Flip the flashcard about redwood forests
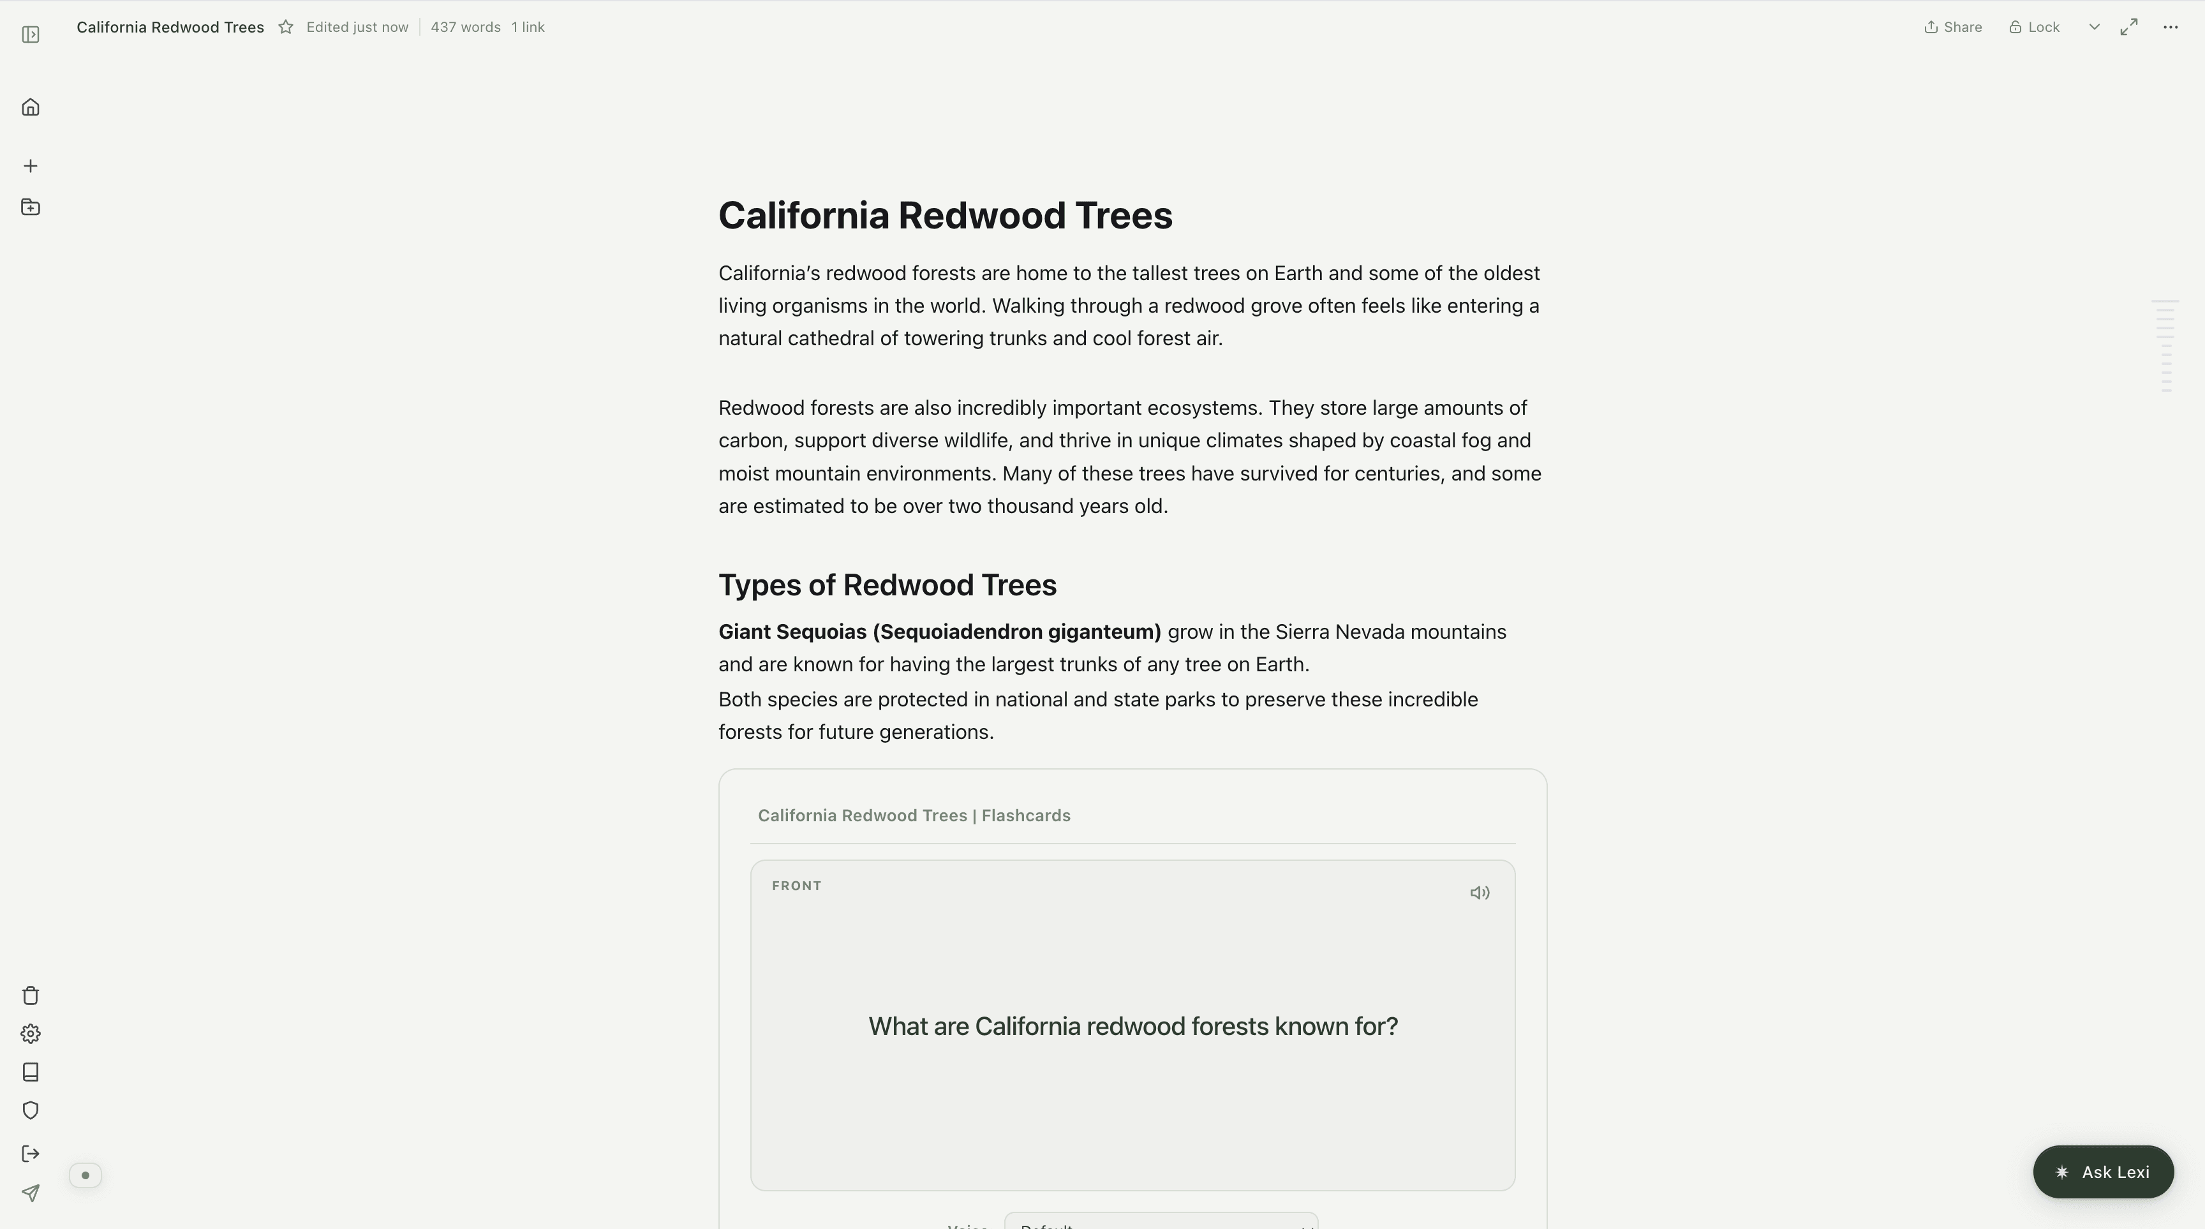Image resolution: width=2205 pixels, height=1229 pixels. 1132,1025
